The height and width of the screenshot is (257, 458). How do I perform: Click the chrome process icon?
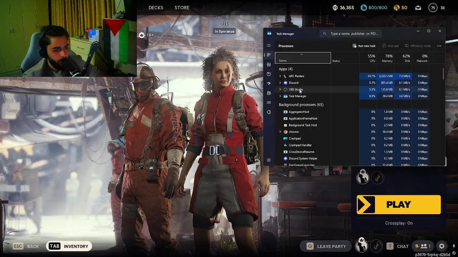coord(285,132)
